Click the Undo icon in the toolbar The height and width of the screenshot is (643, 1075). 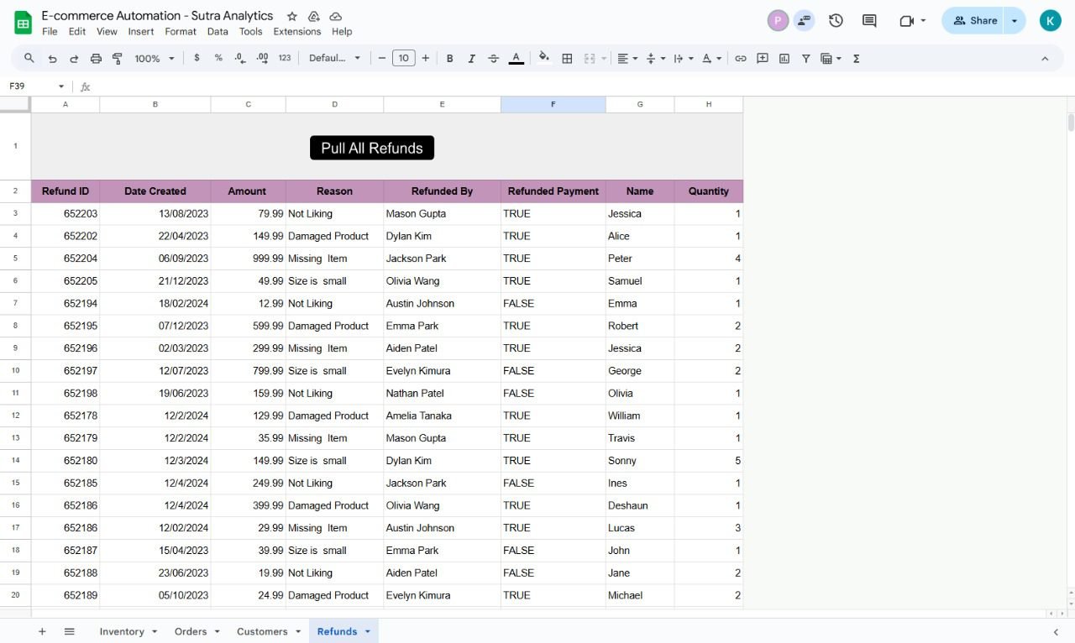[x=52, y=59]
